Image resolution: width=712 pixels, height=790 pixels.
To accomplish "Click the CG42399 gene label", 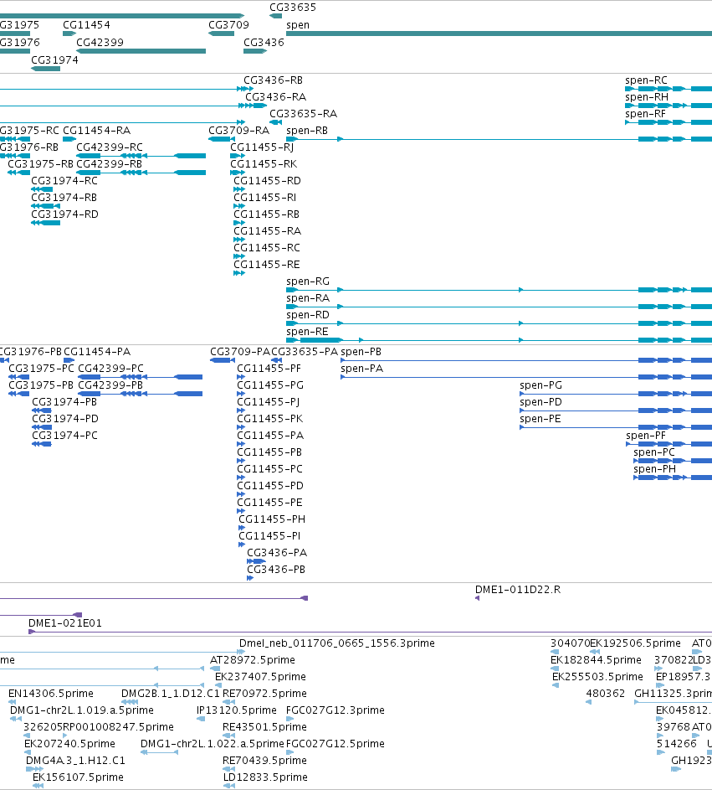I will [100, 43].
